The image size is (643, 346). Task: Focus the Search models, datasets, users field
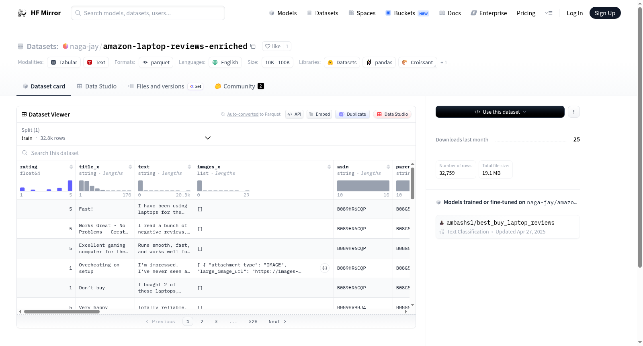tap(148, 13)
